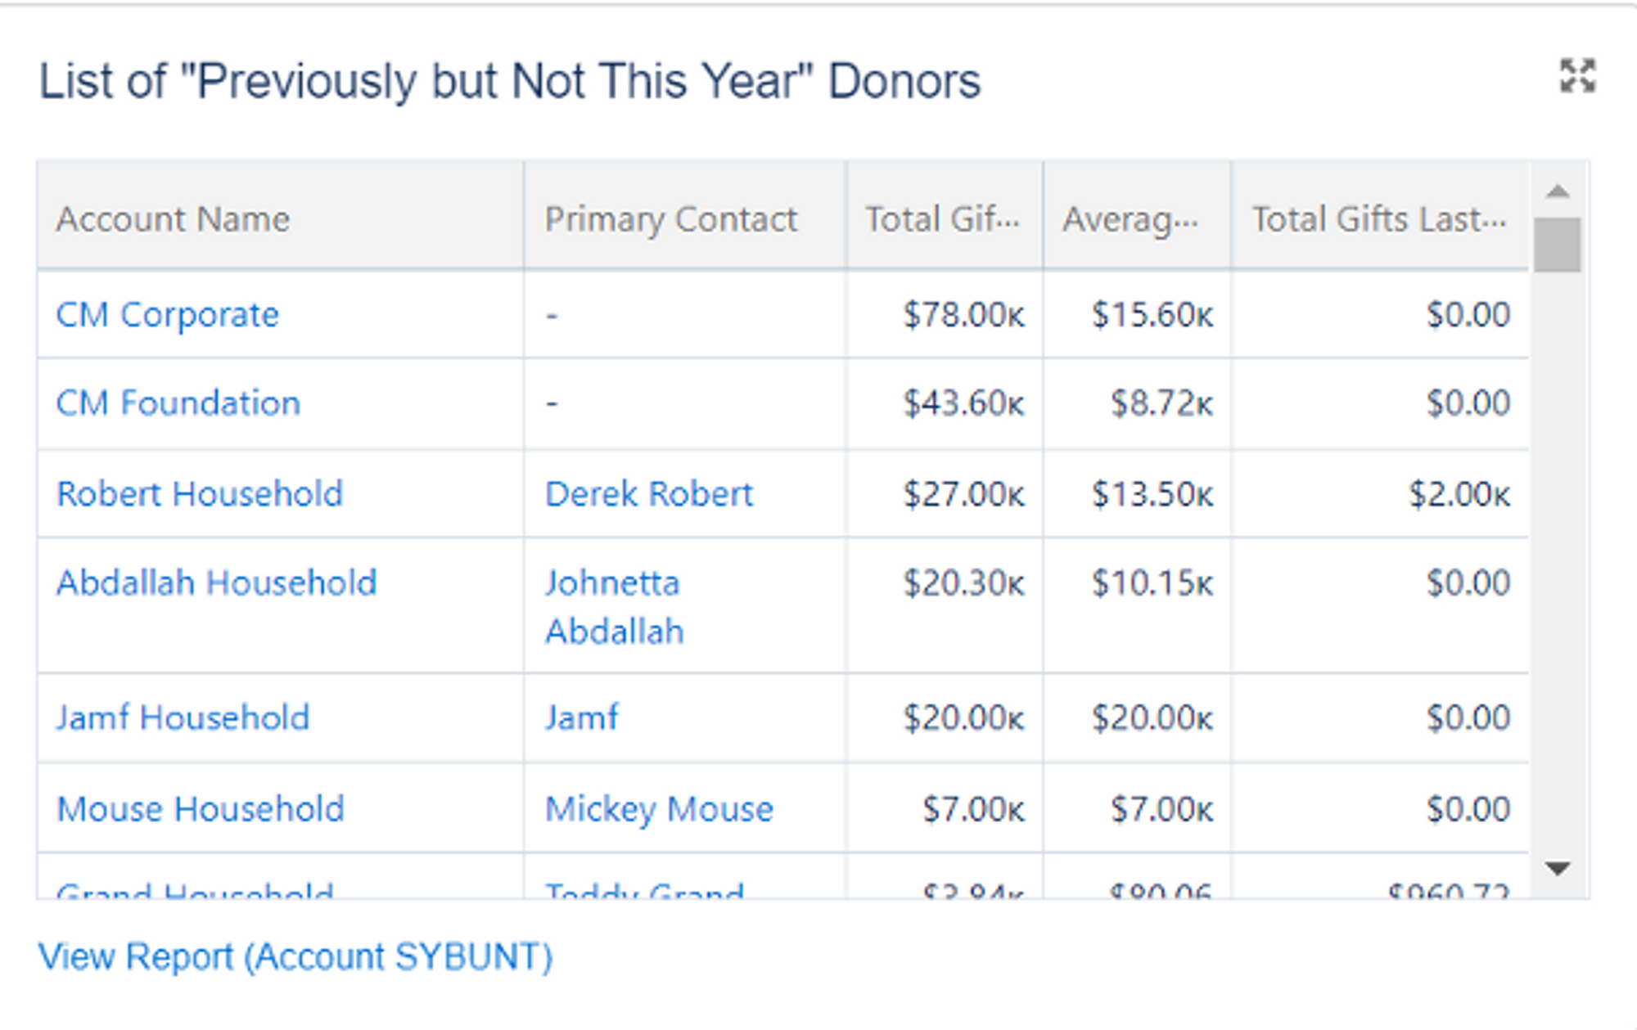Select the Abdallah Household link
1637x1030 pixels.
[216, 583]
